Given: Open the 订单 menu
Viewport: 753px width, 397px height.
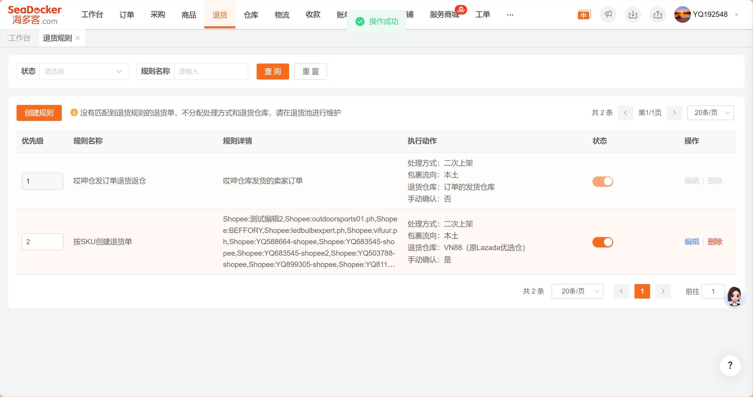Looking at the screenshot, I should coord(127,14).
